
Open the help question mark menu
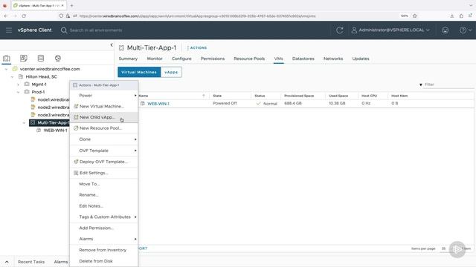[x=465, y=30]
